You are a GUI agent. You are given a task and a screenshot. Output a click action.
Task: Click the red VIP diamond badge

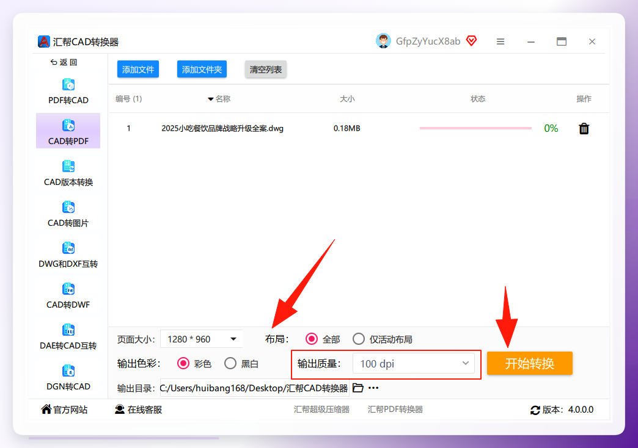pos(472,41)
